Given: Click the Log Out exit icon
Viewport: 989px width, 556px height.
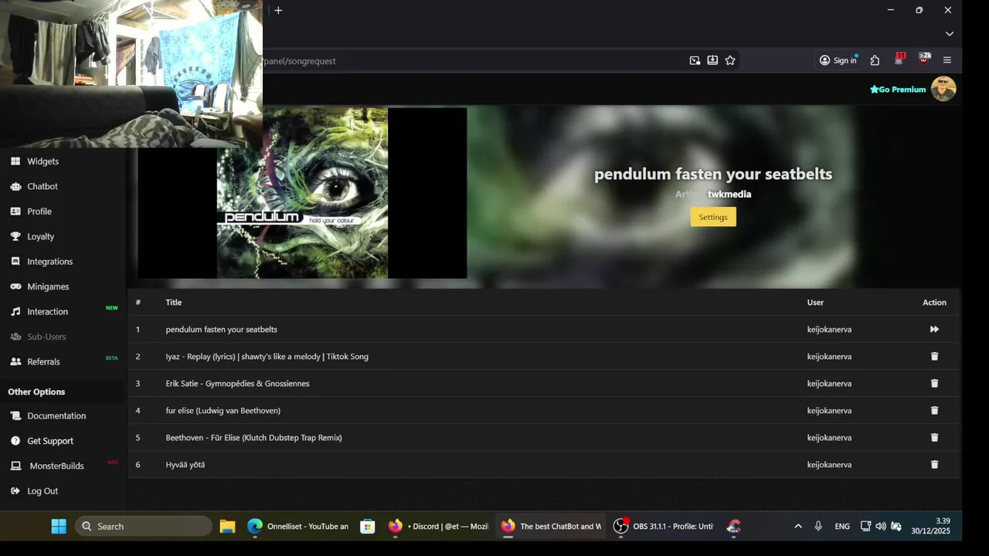Looking at the screenshot, I should (x=15, y=491).
